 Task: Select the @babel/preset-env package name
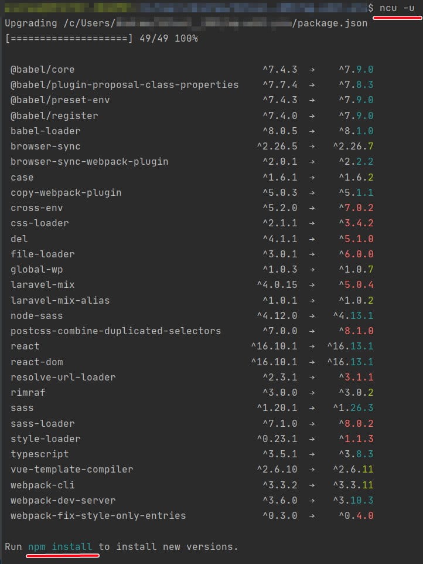(60, 100)
